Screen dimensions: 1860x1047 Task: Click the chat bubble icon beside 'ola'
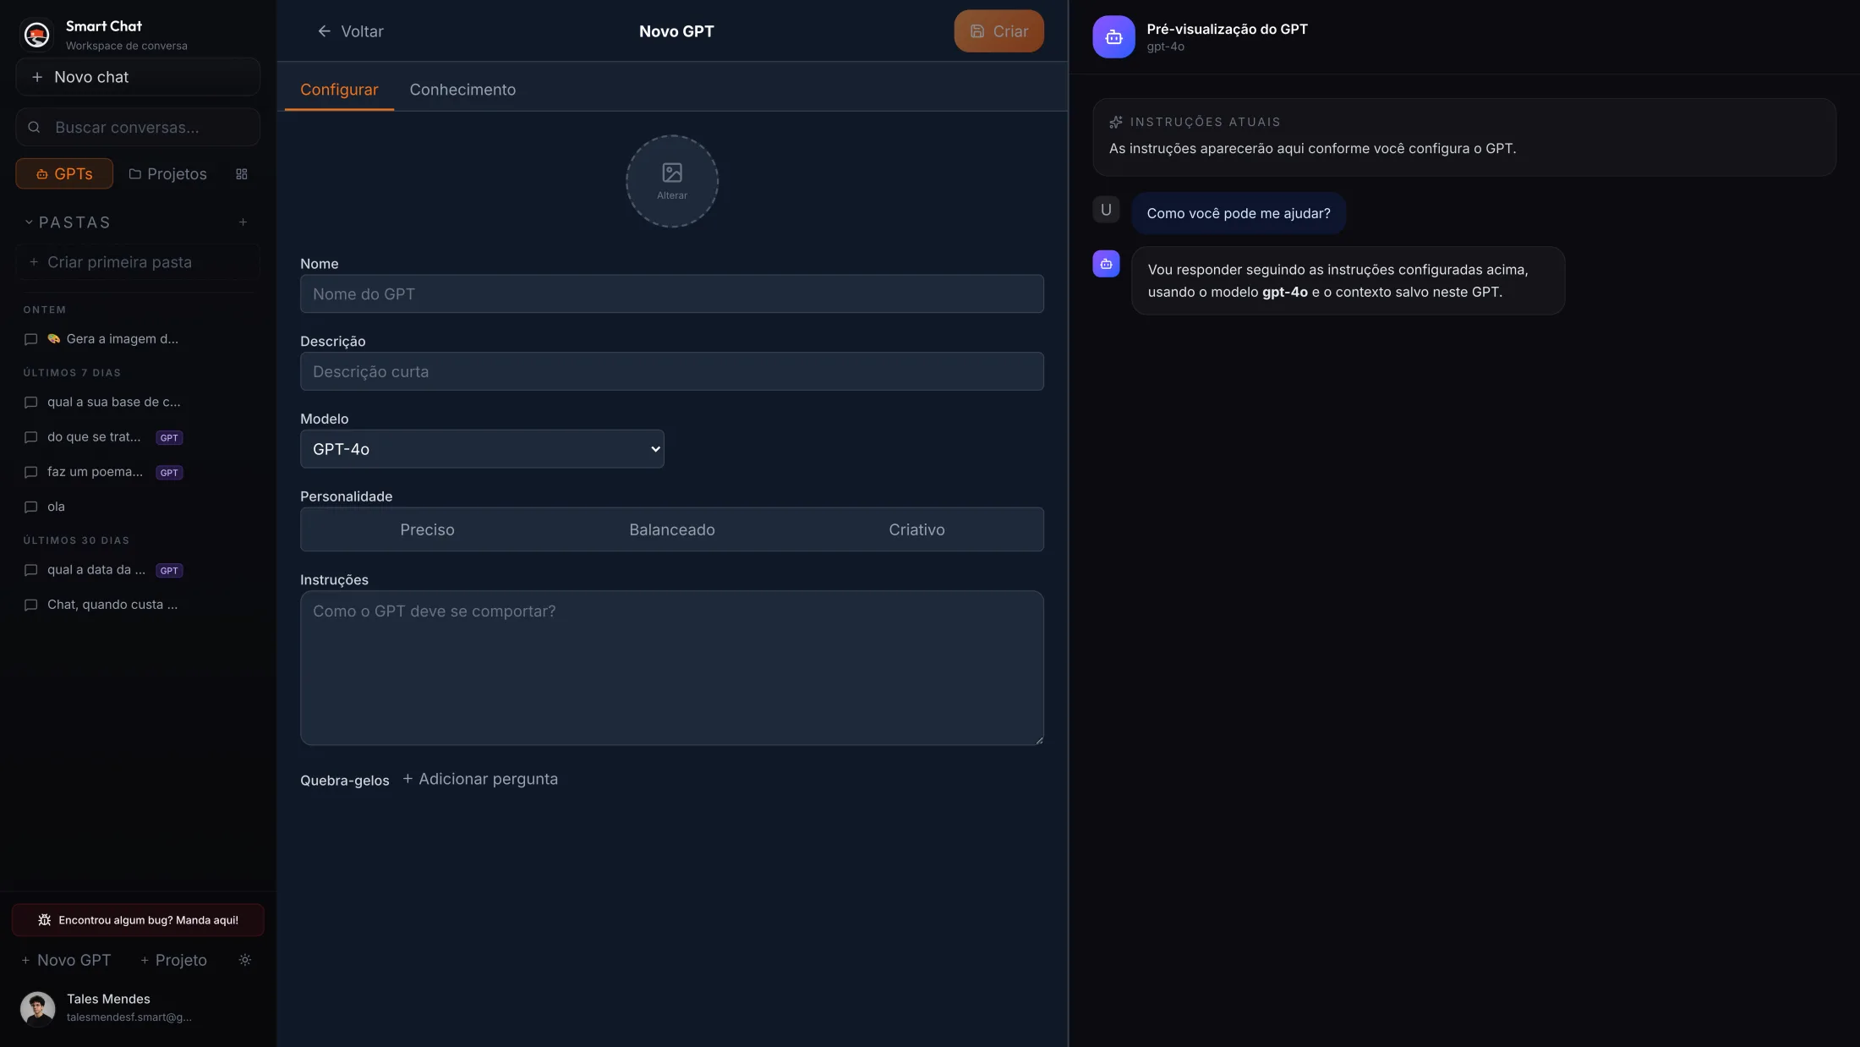[30, 507]
